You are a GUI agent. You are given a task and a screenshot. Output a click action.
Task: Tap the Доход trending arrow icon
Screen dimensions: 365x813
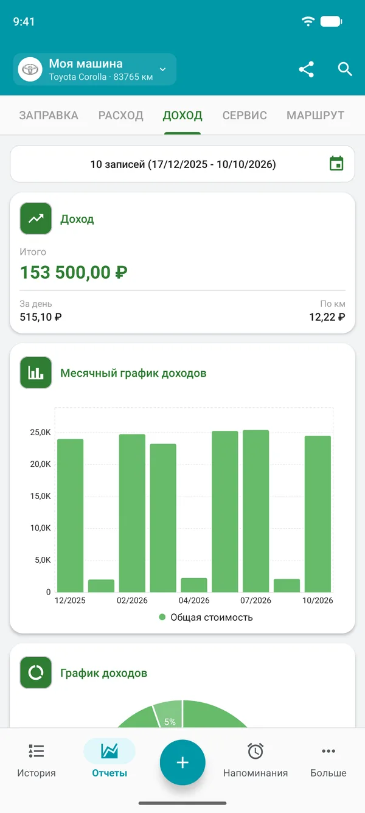[36, 218]
